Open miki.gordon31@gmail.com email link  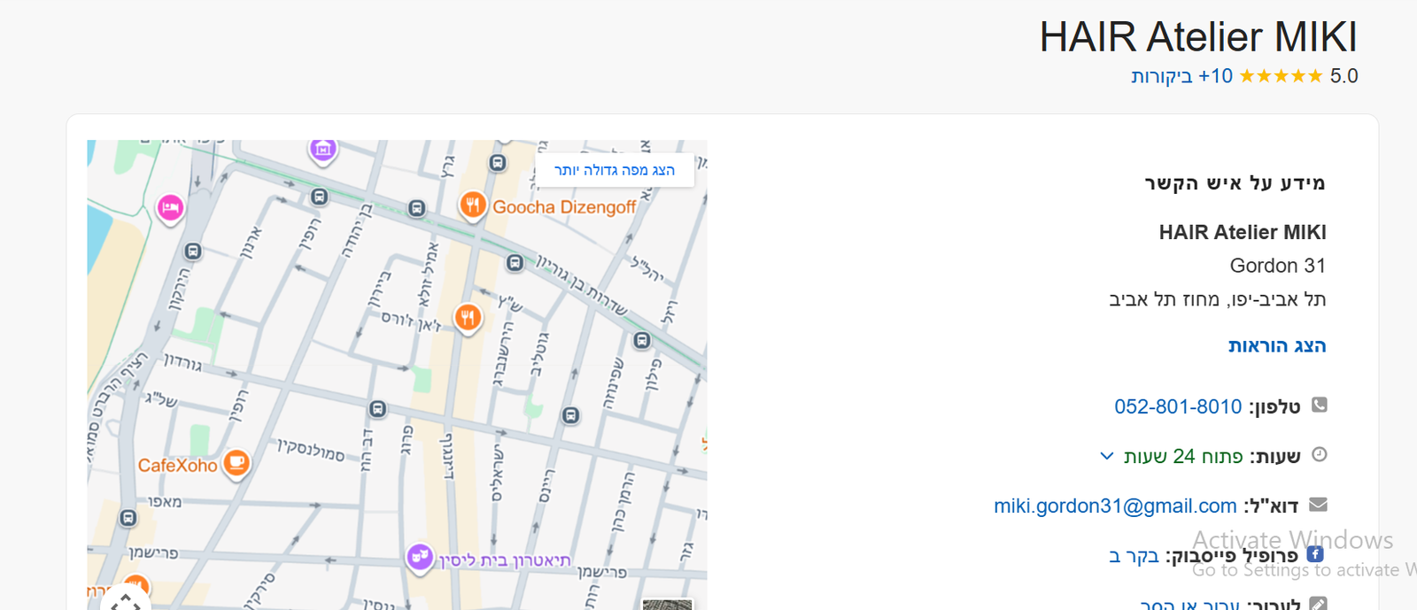(1114, 506)
